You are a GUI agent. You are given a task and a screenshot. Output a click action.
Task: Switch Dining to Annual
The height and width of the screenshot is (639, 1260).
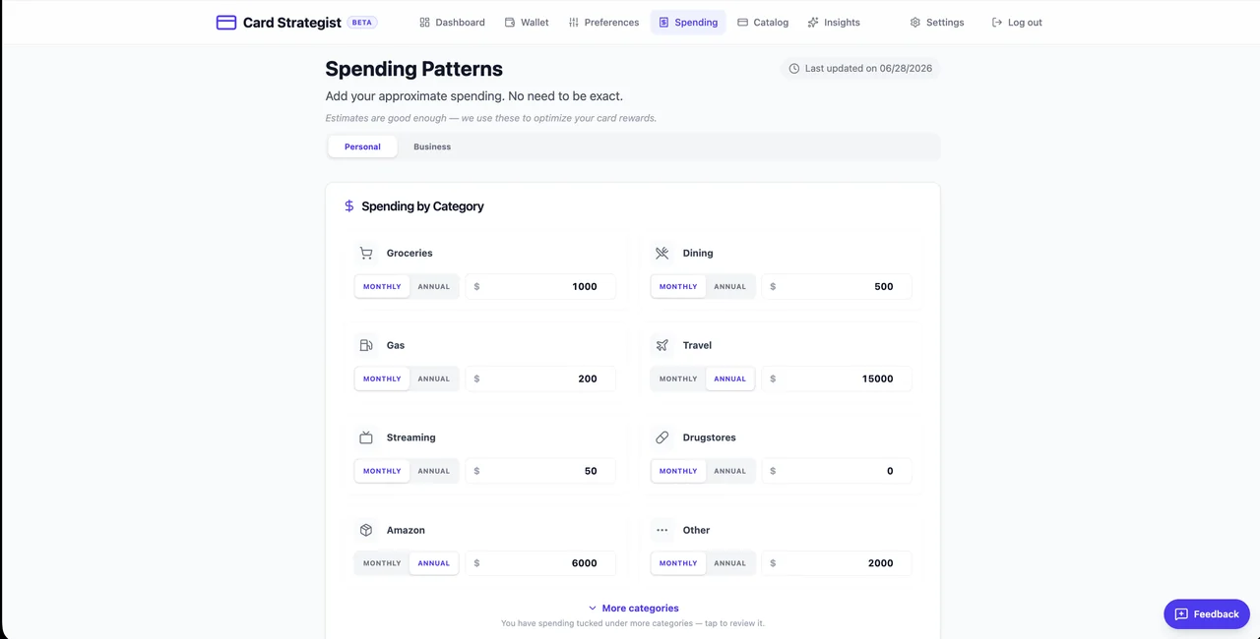[x=730, y=287]
